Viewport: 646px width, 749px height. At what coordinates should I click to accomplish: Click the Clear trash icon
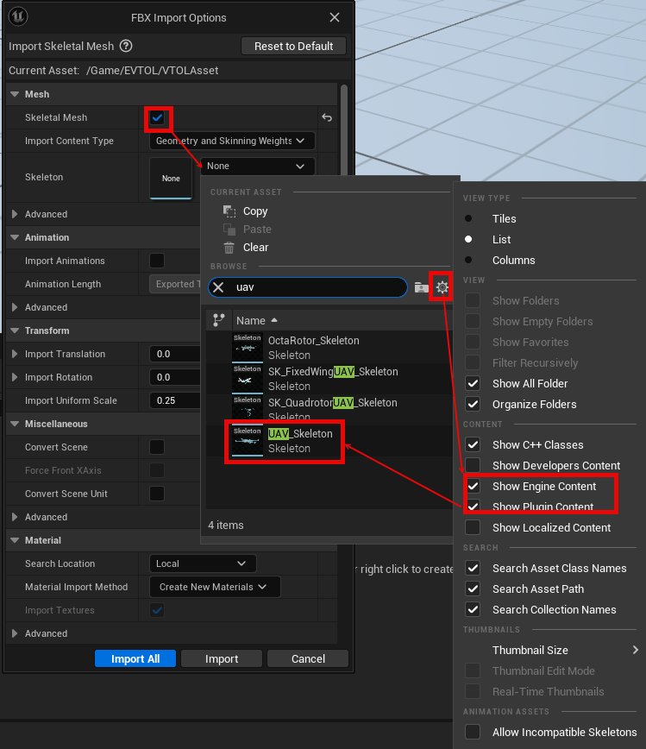[229, 248]
